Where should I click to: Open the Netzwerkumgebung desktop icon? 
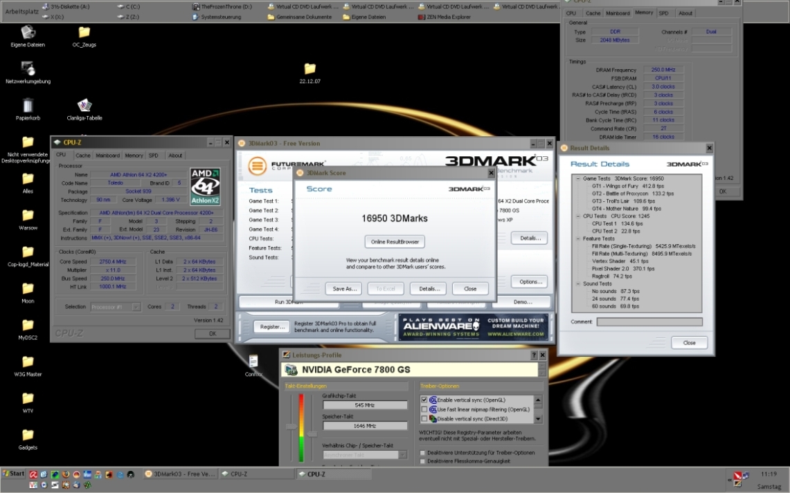(28, 73)
